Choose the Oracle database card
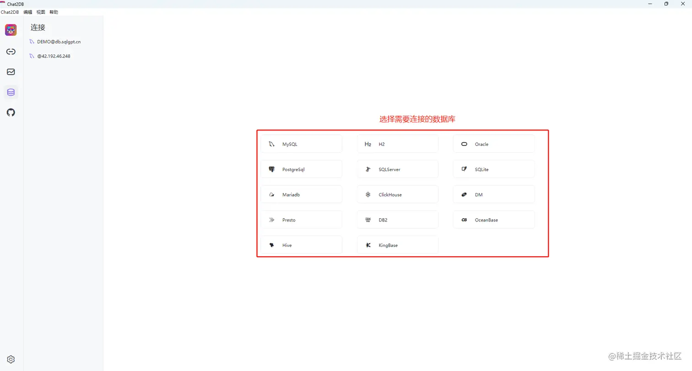Viewport: 692px width, 371px height. [494, 144]
